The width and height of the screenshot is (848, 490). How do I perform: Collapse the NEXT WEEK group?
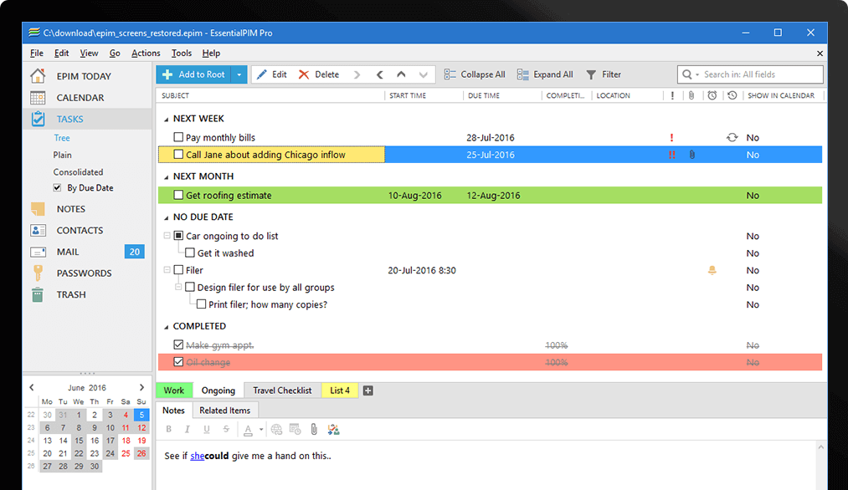(166, 119)
